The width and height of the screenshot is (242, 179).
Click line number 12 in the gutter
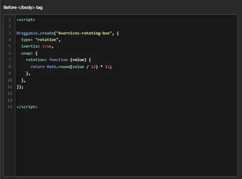pos(10,93)
